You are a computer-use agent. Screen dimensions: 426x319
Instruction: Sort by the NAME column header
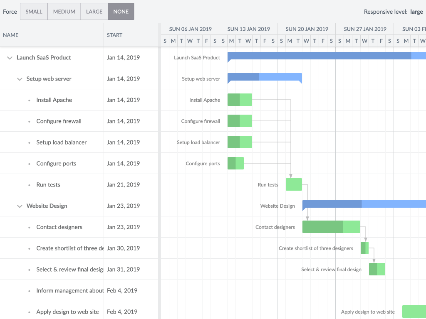coord(52,35)
